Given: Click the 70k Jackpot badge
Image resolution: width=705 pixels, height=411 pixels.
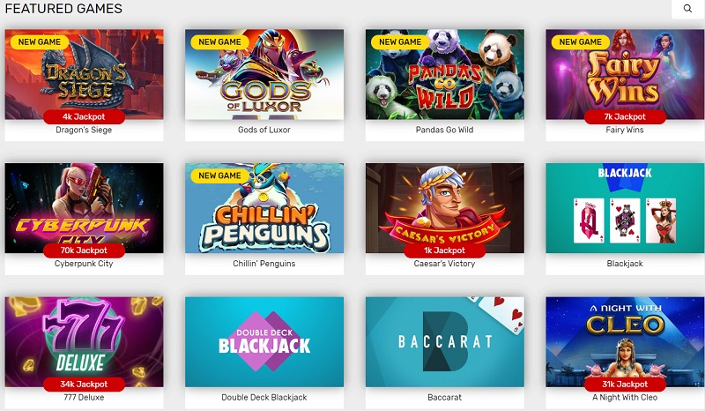Looking at the screenshot, I should pyautogui.click(x=84, y=250).
